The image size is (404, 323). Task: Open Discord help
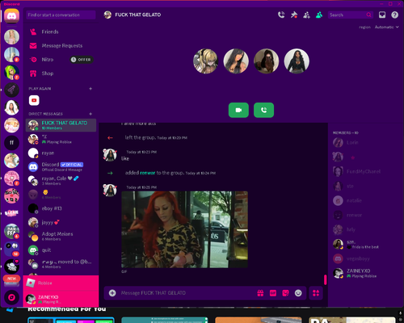394,15
